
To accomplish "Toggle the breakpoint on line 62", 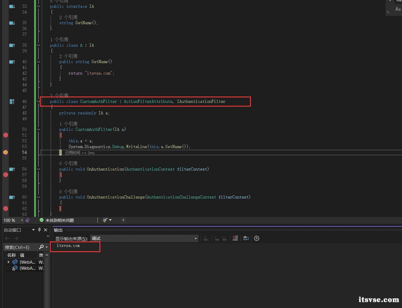I will click(x=5, y=209).
